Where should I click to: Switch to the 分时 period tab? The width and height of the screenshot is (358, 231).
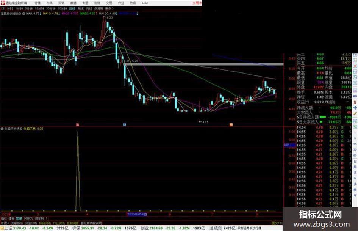click(10, 9)
